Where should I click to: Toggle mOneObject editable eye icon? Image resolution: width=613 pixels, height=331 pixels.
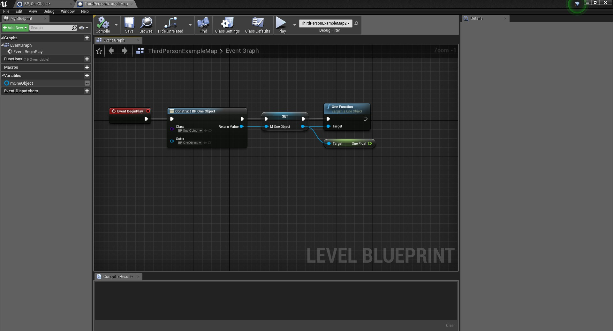pyautogui.click(x=87, y=83)
